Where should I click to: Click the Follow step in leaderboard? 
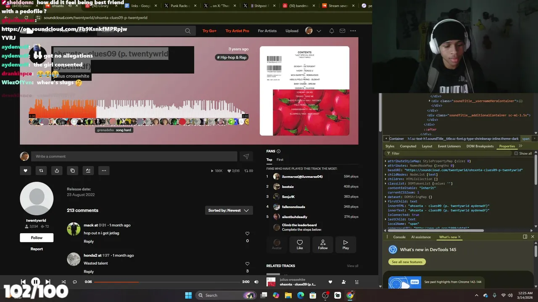pos(323,245)
